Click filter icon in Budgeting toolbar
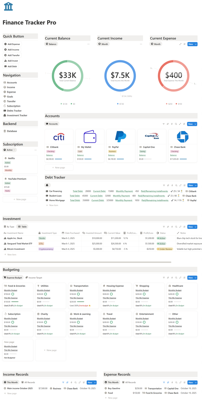The image size is (202, 404). click(x=164, y=278)
